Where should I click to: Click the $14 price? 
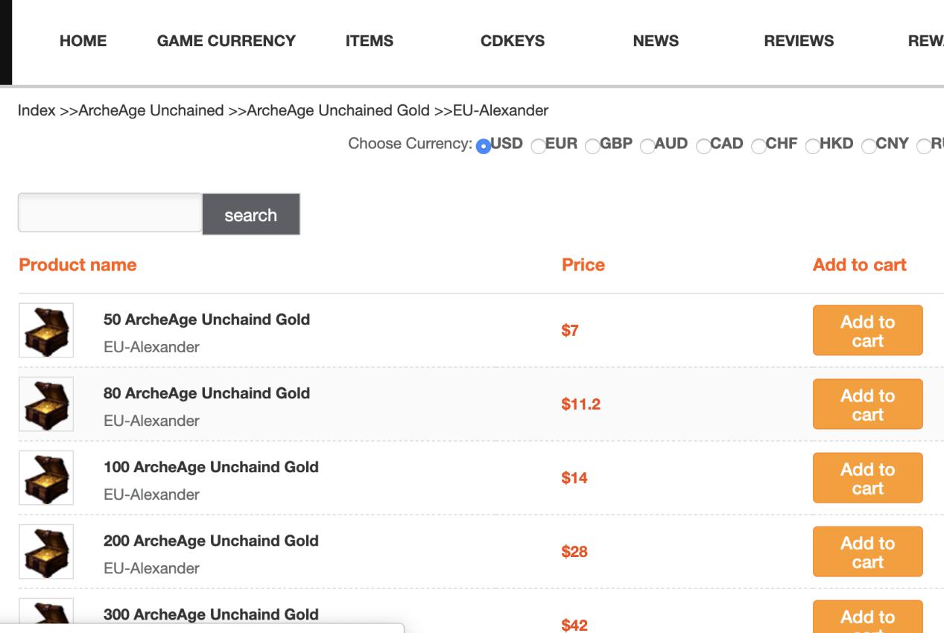[x=574, y=478]
